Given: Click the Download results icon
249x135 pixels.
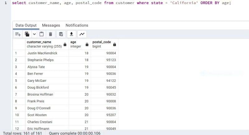Looking at the screenshot, I should 72,34.
